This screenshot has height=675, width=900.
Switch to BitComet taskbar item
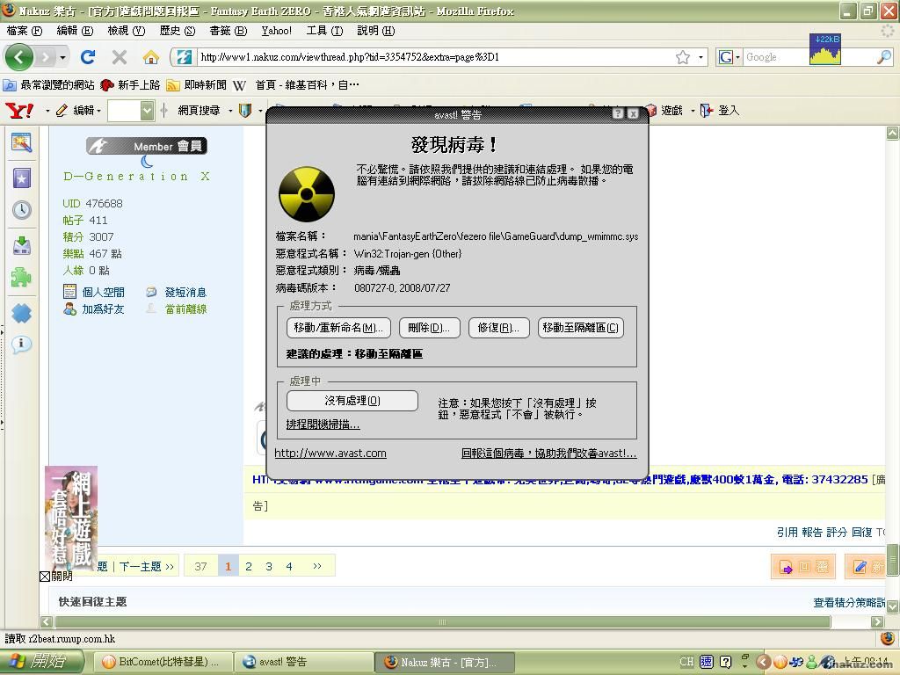coord(163,662)
